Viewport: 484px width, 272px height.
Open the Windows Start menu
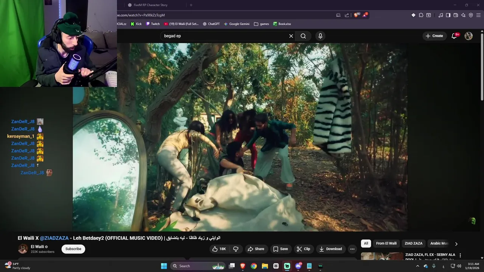click(x=164, y=266)
